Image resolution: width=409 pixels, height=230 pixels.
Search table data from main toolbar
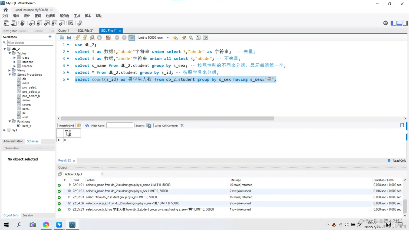(71, 23)
